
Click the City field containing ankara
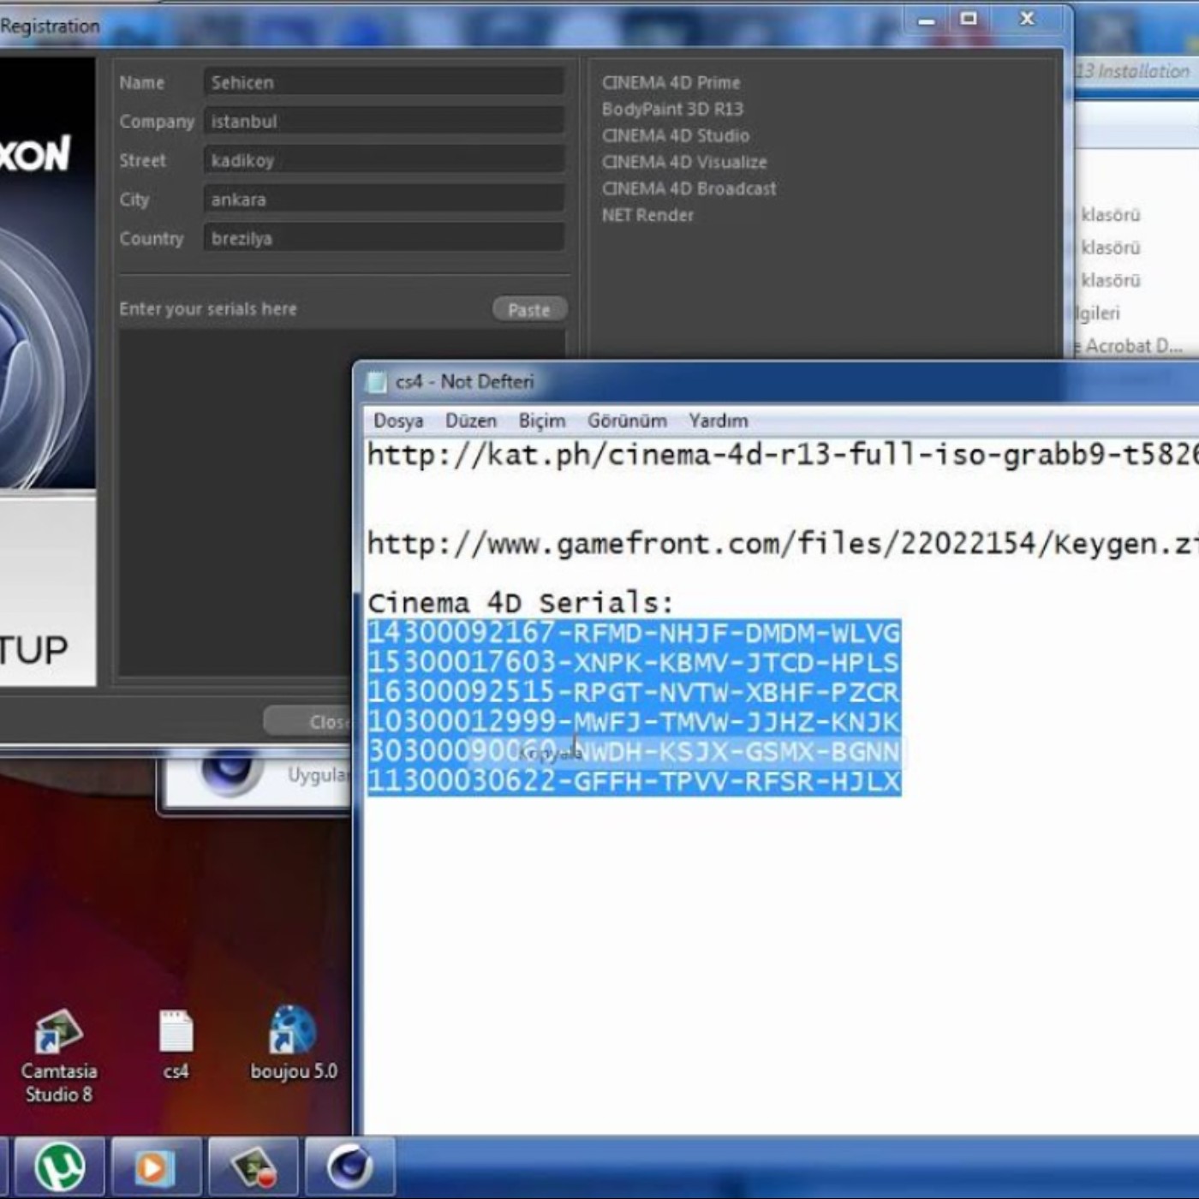pos(384,200)
